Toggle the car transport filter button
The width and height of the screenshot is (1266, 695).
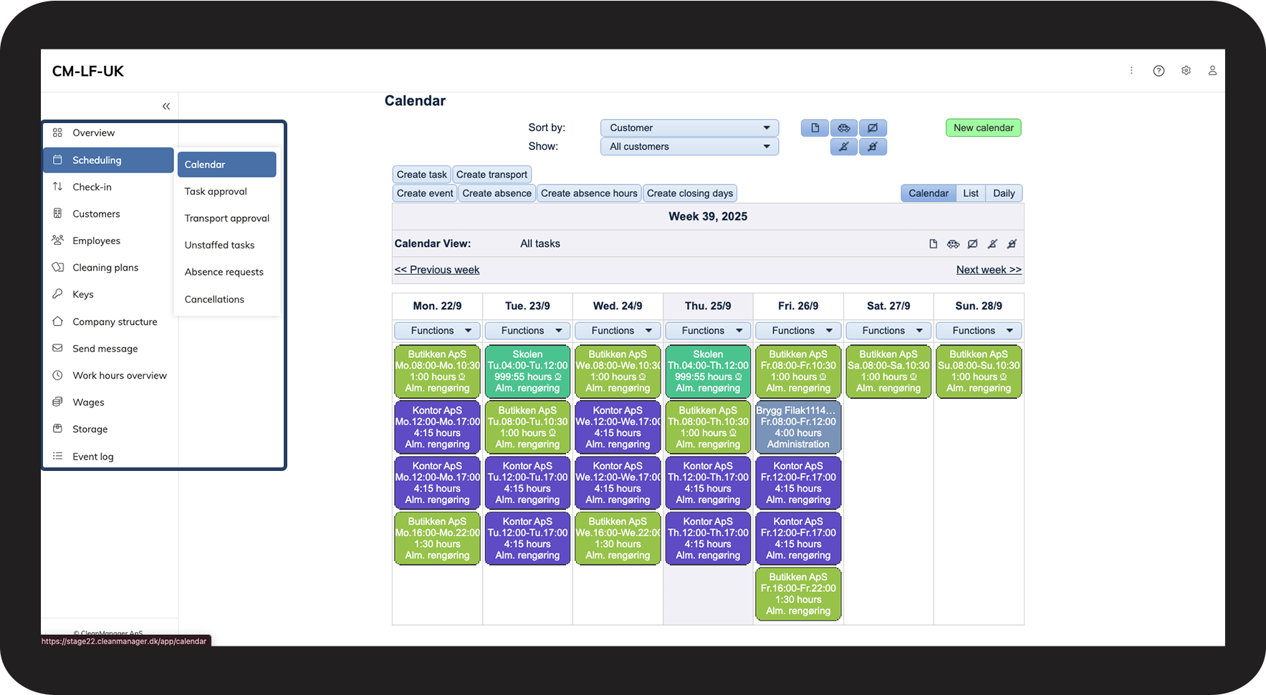coord(844,128)
